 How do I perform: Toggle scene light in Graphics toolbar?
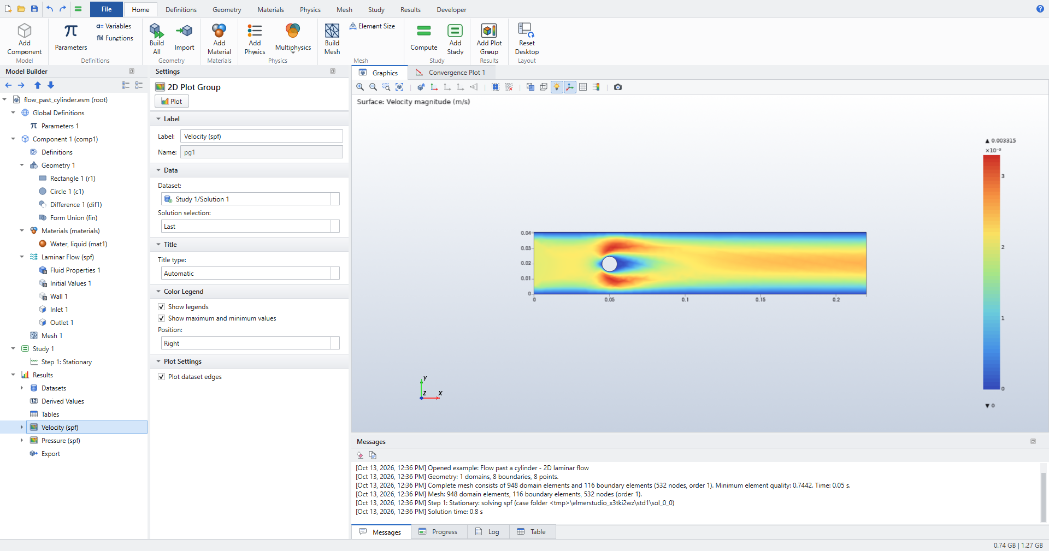click(557, 87)
